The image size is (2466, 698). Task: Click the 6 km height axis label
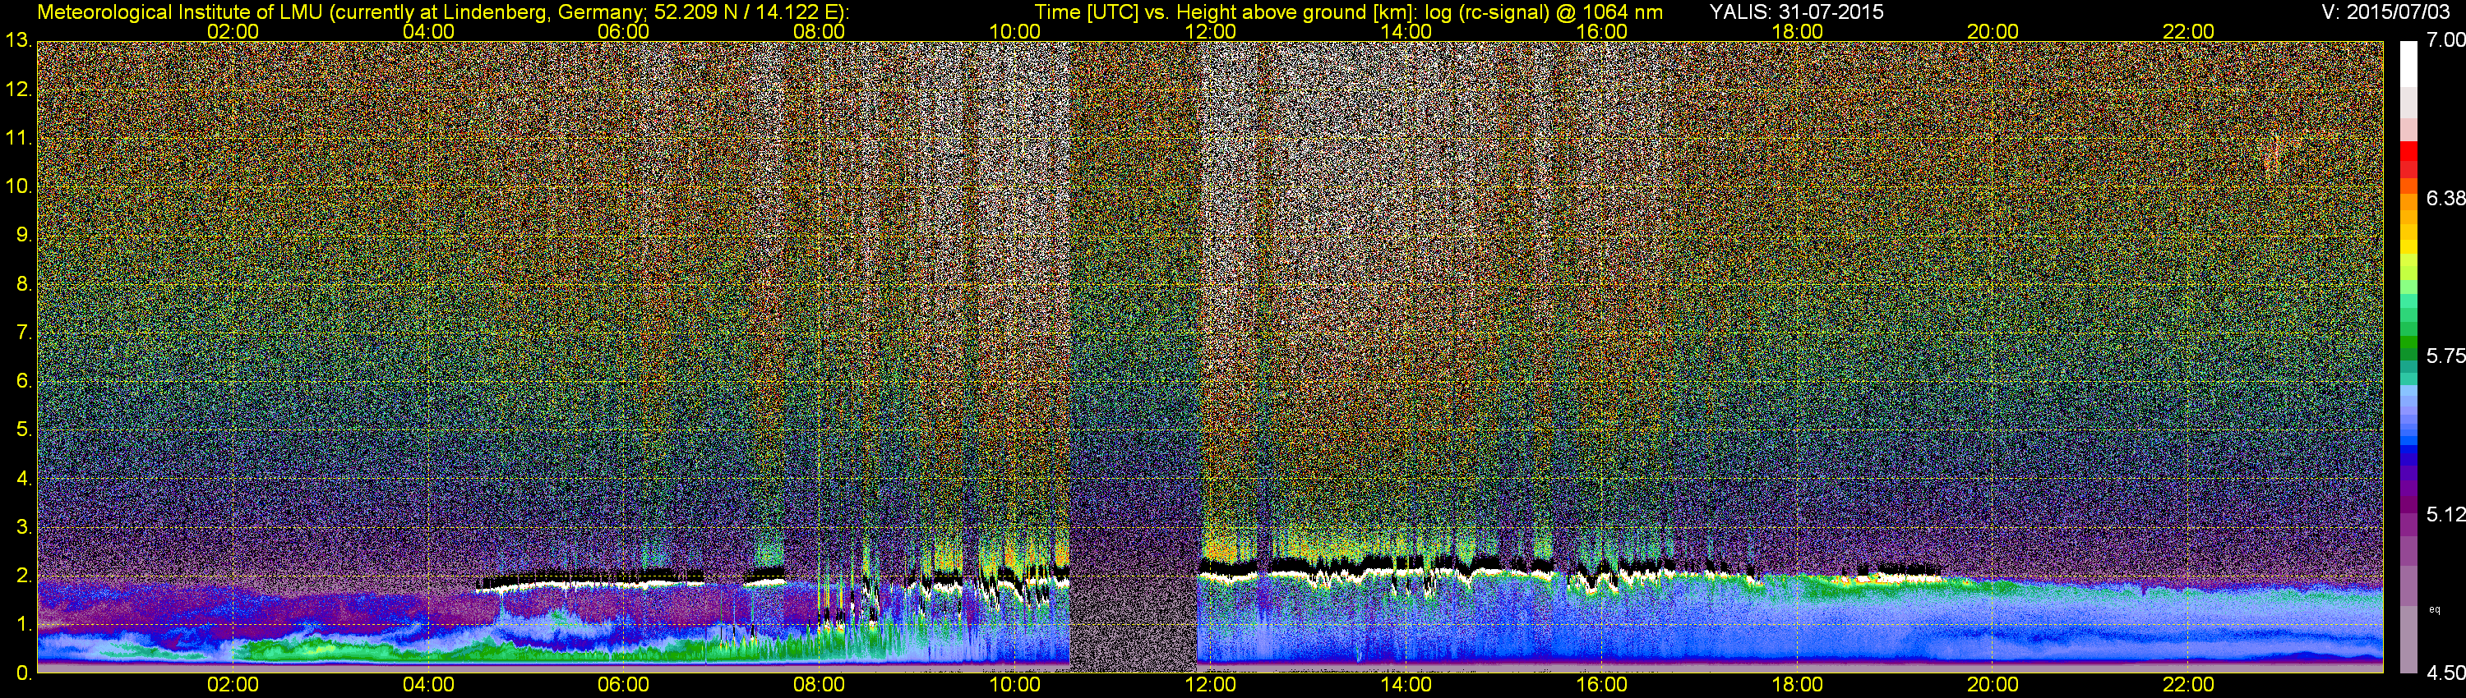click(x=24, y=380)
